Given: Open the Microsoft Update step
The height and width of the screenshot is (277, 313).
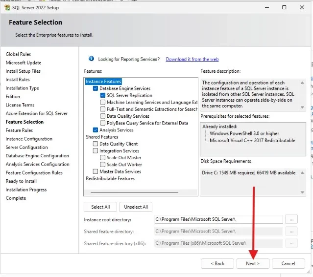Looking at the screenshot, I should pos(24,63).
